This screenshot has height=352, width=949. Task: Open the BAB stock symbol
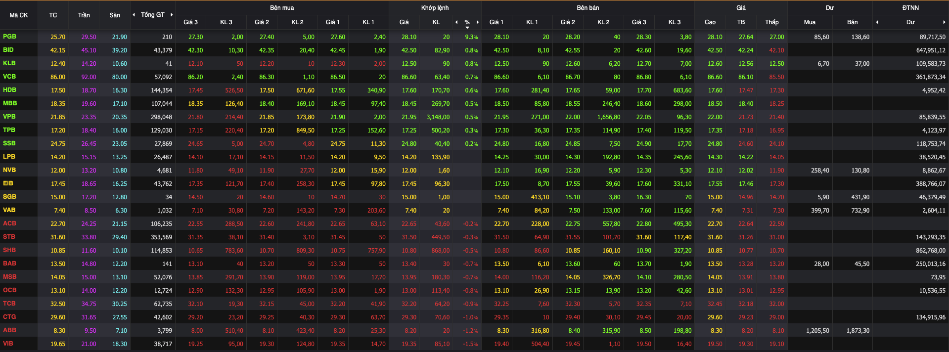tap(9, 264)
